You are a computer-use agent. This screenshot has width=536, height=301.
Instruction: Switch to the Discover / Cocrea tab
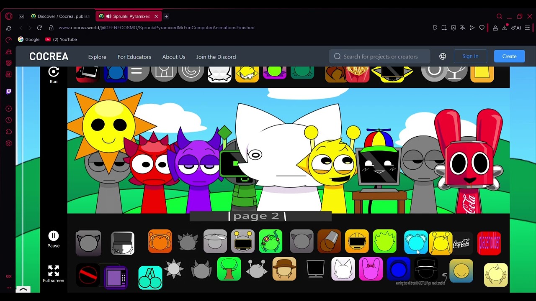click(x=60, y=16)
